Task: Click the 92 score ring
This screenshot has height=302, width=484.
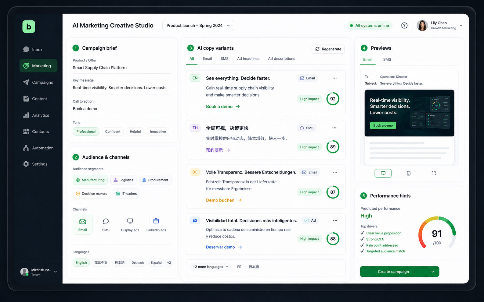Action: [x=333, y=99]
